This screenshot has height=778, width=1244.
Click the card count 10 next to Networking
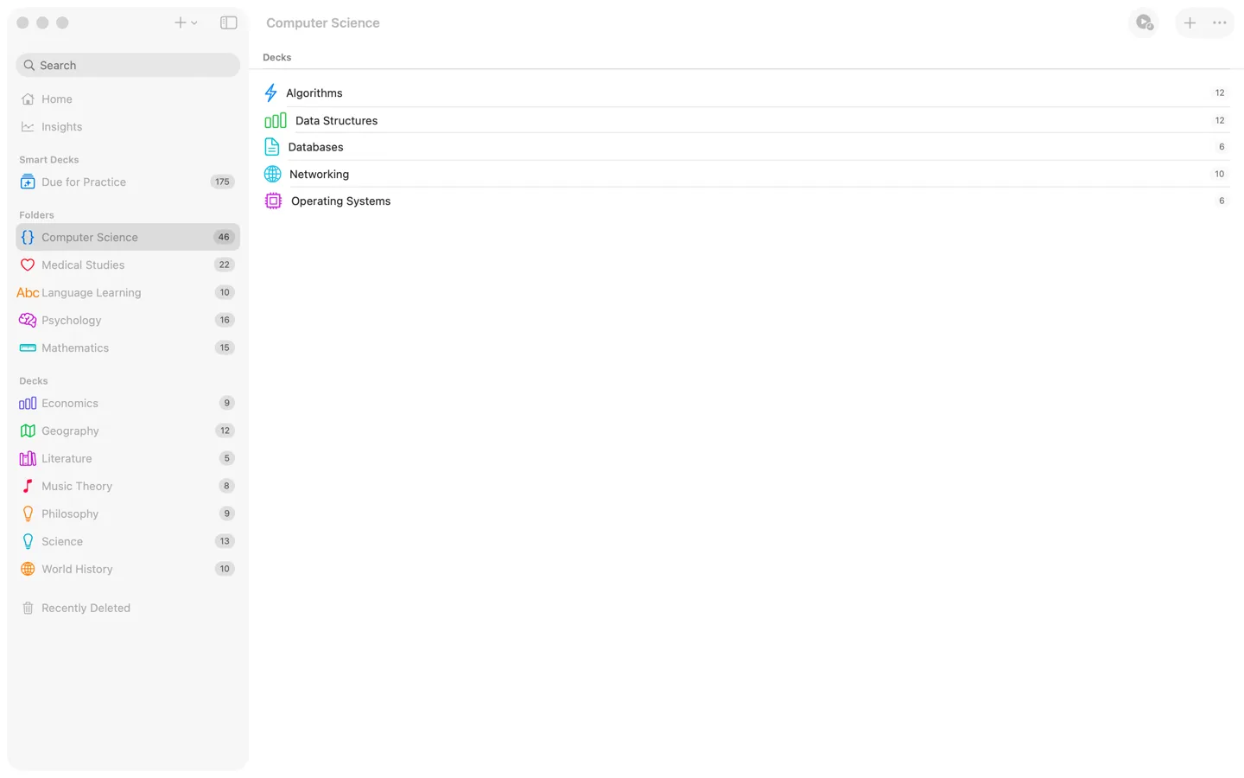pos(1220,174)
